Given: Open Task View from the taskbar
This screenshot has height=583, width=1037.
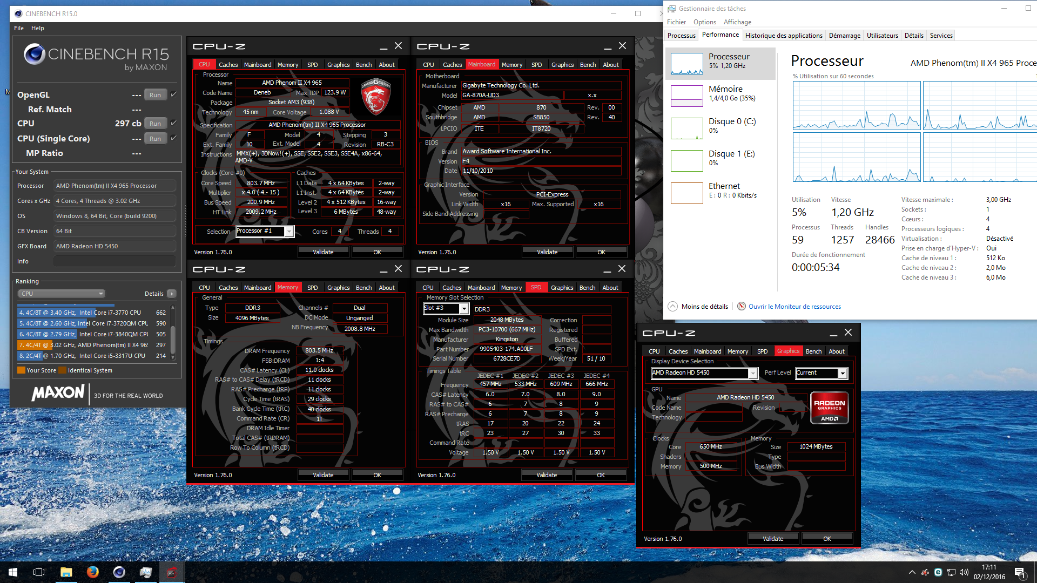Looking at the screenshot, I should 39,572.
